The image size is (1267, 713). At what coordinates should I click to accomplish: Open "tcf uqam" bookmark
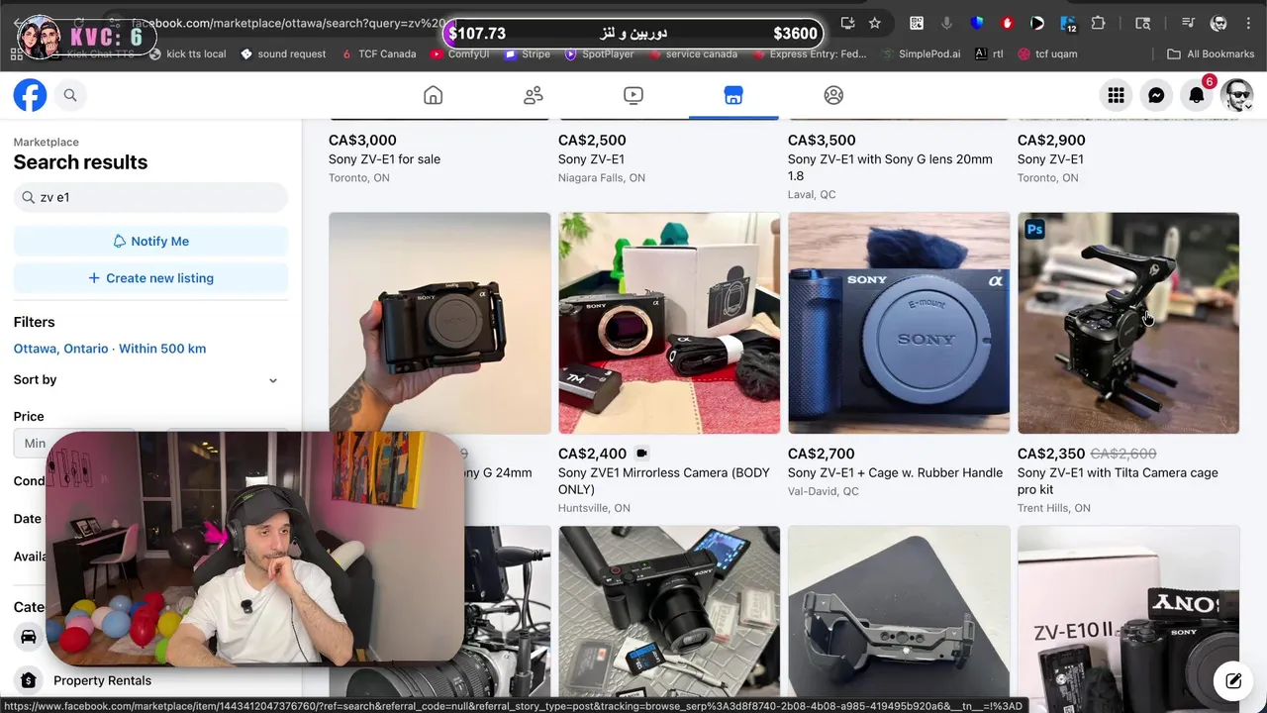[1048, 53]
